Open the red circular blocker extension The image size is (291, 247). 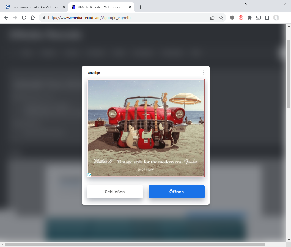pos(241,18)
